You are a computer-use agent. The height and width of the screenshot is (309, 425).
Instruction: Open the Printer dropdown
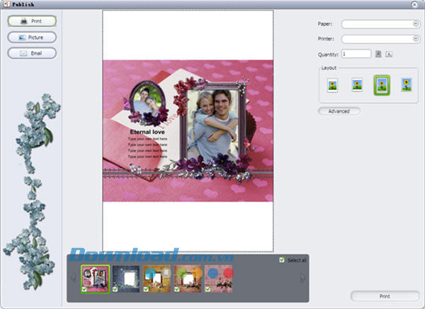416,39
